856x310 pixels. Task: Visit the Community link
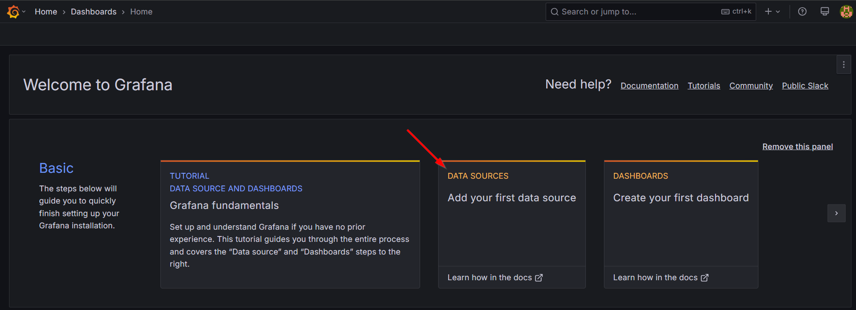(x=751, y=86)
